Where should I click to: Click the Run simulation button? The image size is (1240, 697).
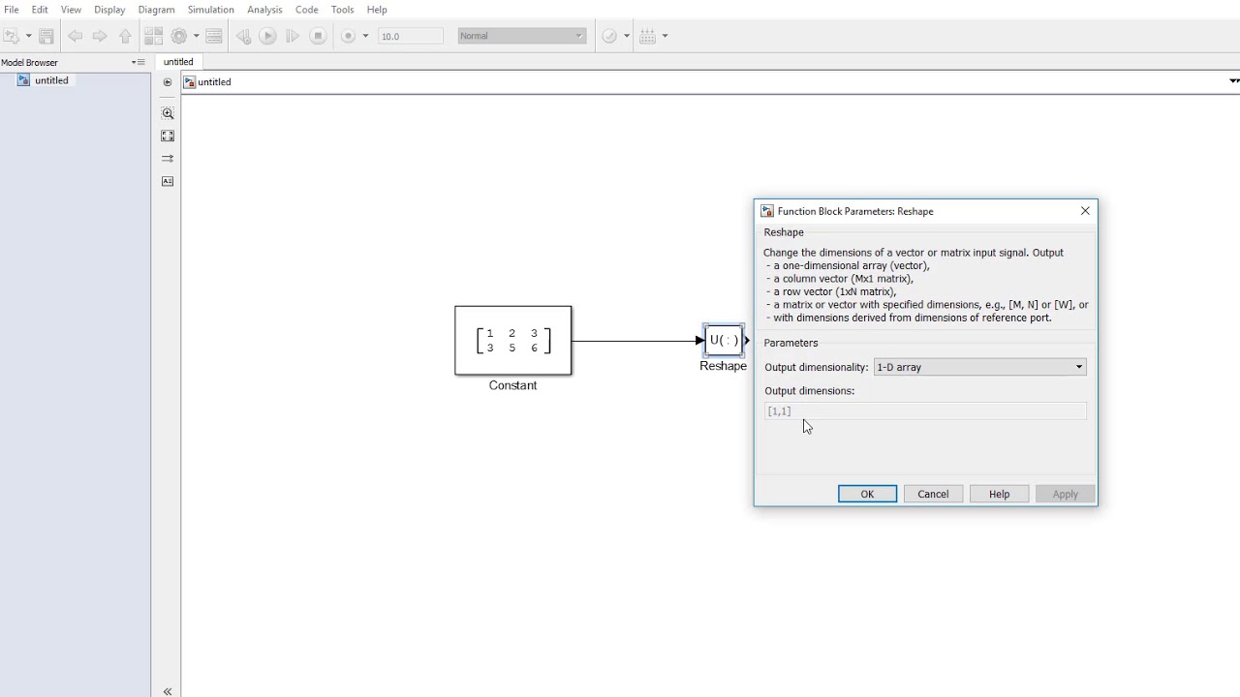pos(267,36)
